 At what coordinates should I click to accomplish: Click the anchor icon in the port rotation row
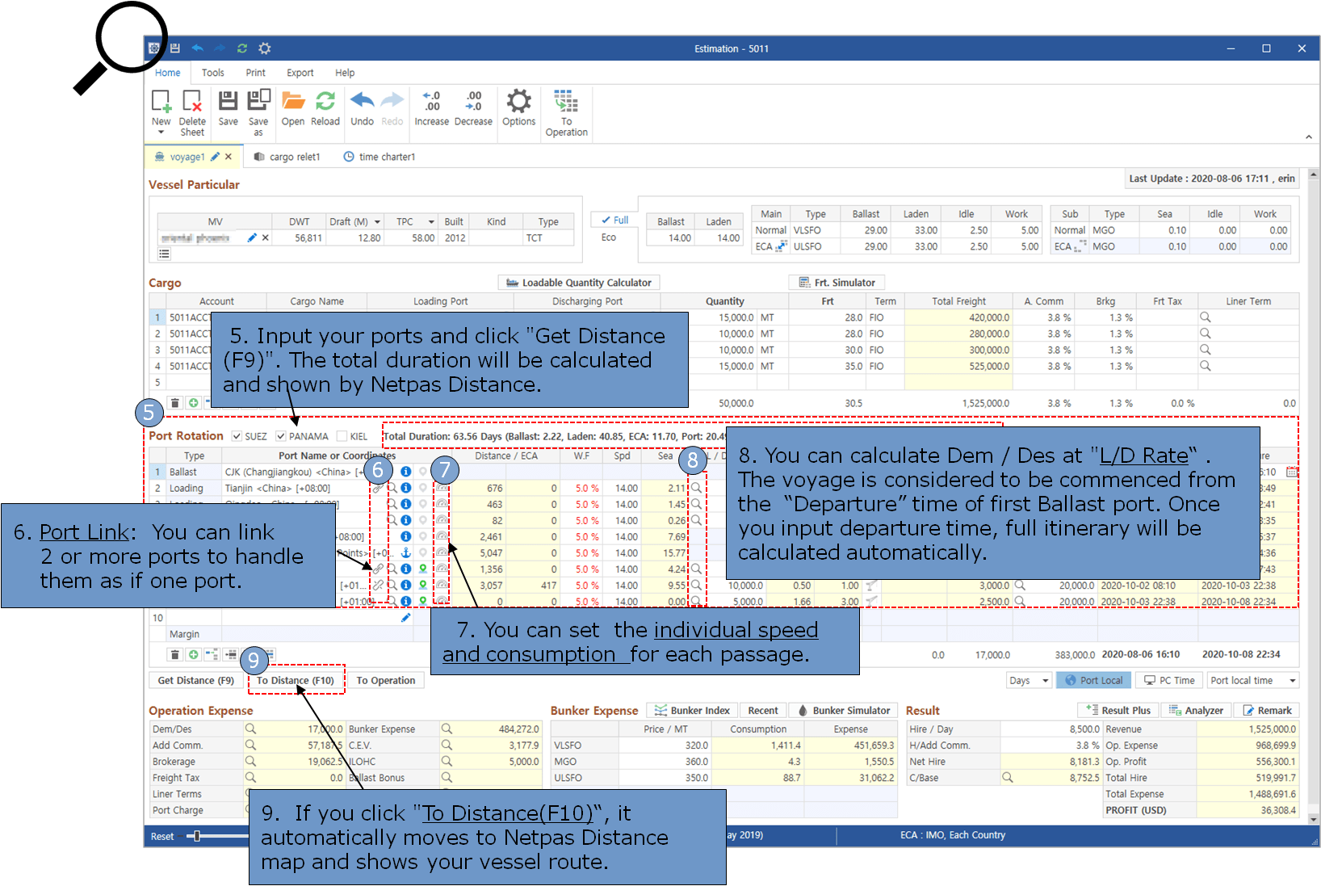406,552
